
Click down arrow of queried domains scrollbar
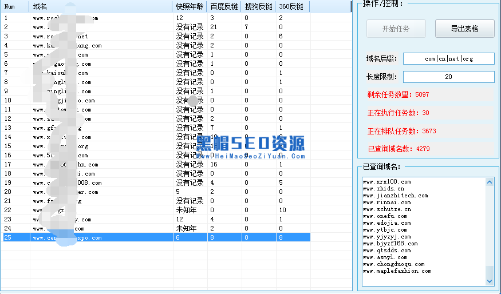pos(490,281)
